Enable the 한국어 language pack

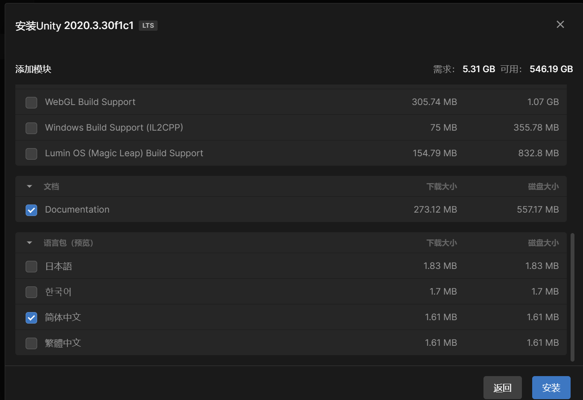(x=31, y=292)
